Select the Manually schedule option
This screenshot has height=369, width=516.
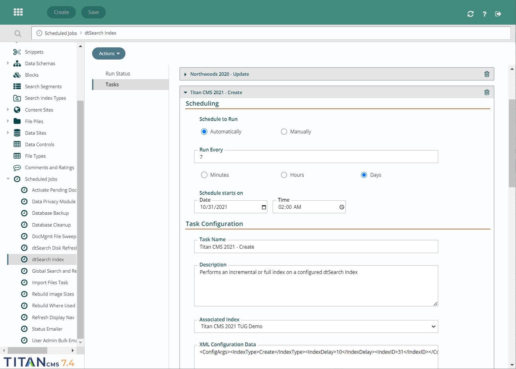pos(284,132)
